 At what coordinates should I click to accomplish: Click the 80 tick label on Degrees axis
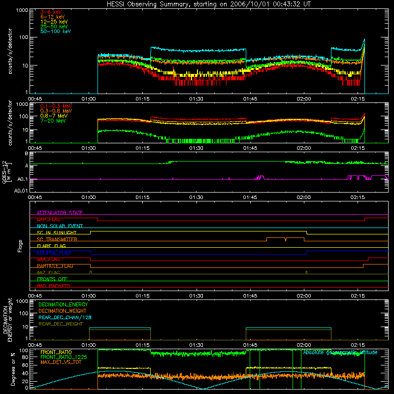tap(25, 357)
